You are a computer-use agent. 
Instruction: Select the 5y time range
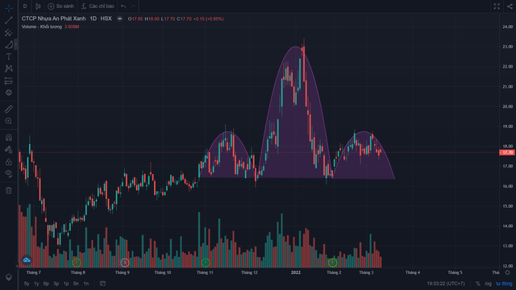27,284
